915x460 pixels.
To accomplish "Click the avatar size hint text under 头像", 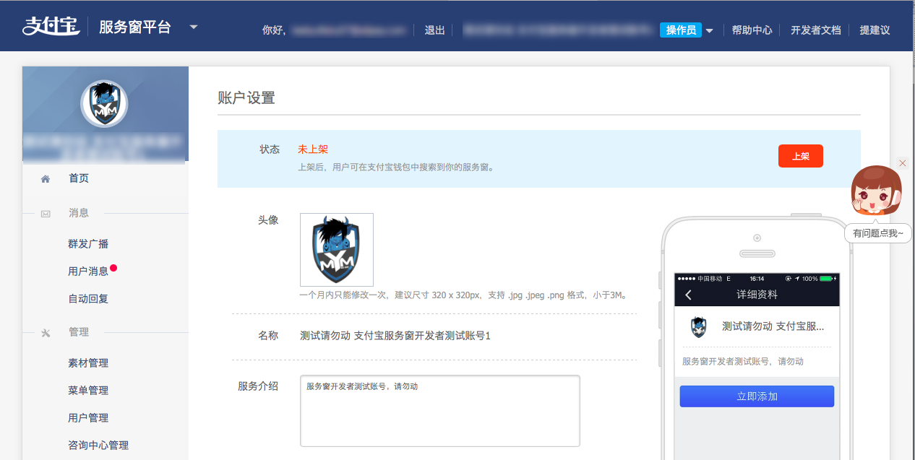I will [x=463, y=295].
